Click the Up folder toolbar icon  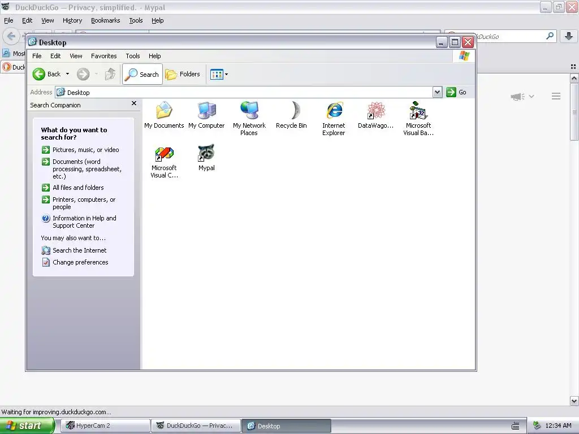pos(110,74)
